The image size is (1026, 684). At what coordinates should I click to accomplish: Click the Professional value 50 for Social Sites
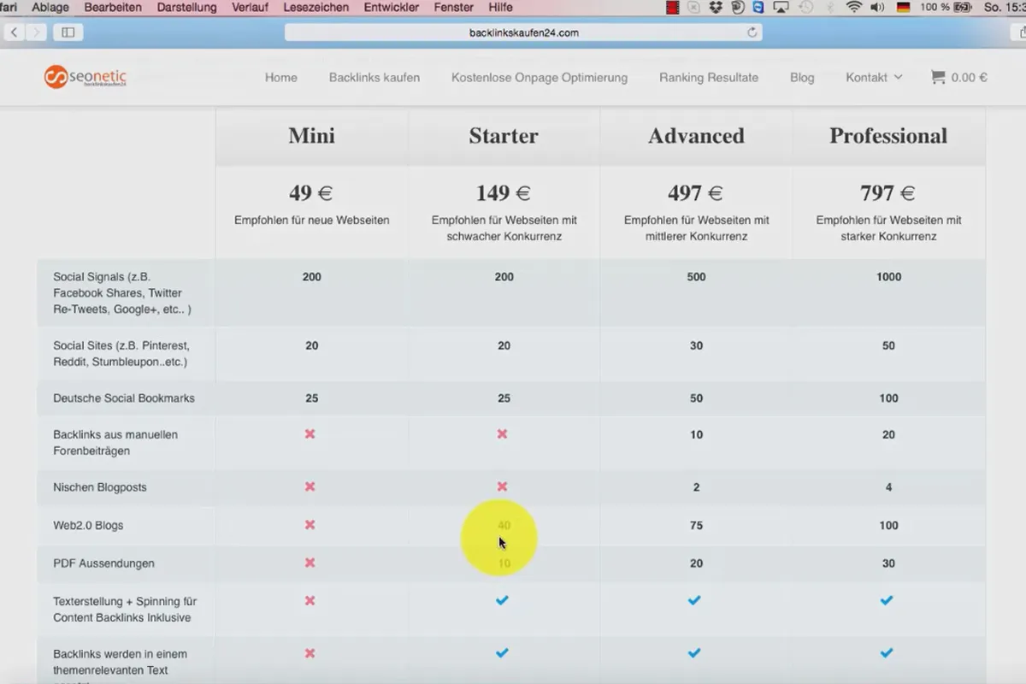point(888,346)
